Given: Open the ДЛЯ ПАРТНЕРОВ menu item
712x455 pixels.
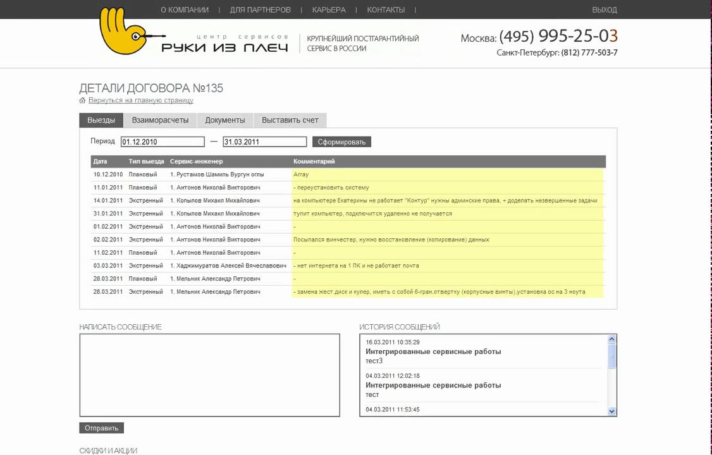Looking at the screenshot, I should pyautogui.click(x=260, y=9).
